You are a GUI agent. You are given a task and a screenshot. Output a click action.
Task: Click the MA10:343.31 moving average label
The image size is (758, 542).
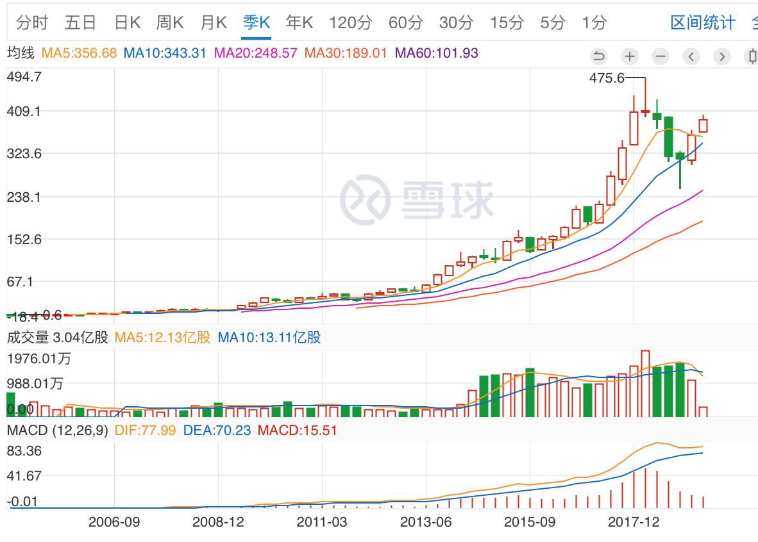pos(165,53)
